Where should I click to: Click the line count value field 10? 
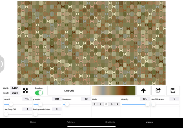point(86,99)
